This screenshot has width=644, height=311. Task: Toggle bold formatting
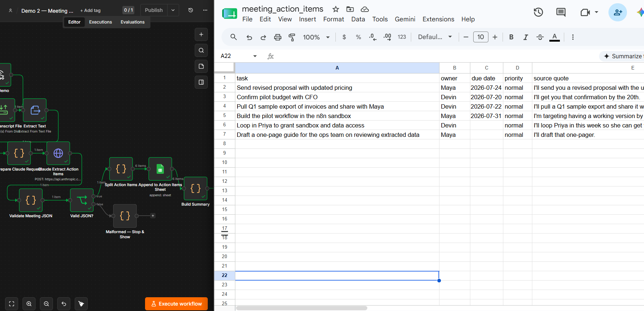[x=511, y=37]
